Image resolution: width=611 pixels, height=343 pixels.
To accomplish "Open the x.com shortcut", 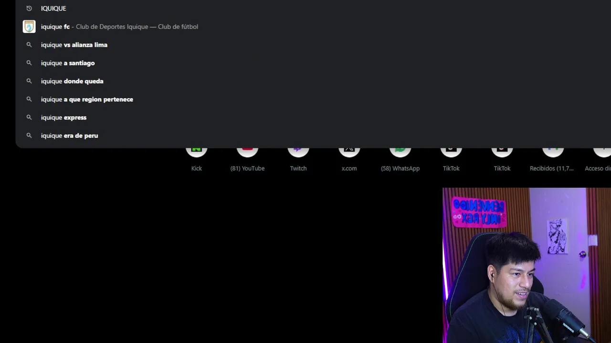I will 349,160.
